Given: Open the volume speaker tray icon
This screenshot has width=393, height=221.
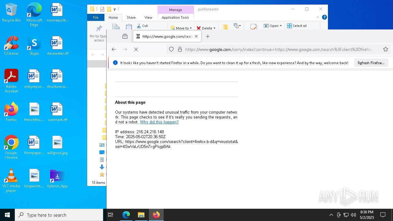Looking at the screenshot, I should coord(353,215).
